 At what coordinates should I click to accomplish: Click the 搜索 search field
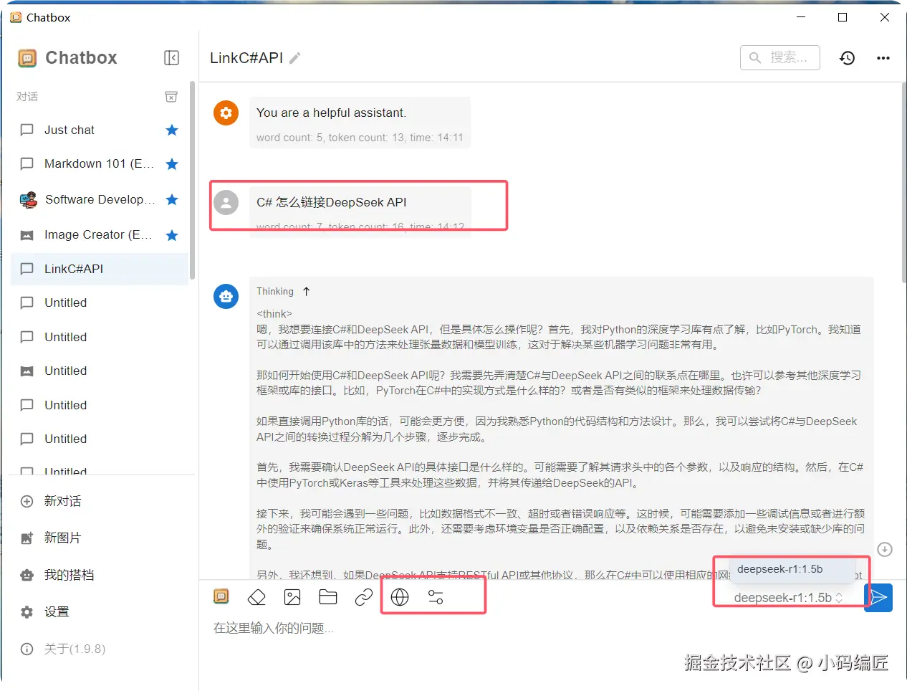(780, 57)
